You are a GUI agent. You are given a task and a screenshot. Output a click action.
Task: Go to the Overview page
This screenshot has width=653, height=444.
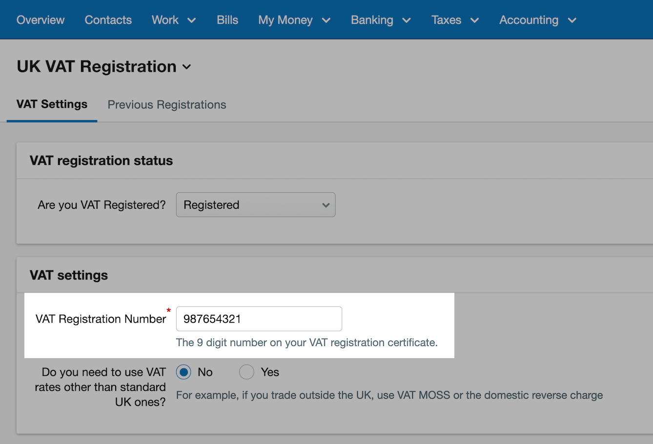pyautogui.click(x=41, y=20)
